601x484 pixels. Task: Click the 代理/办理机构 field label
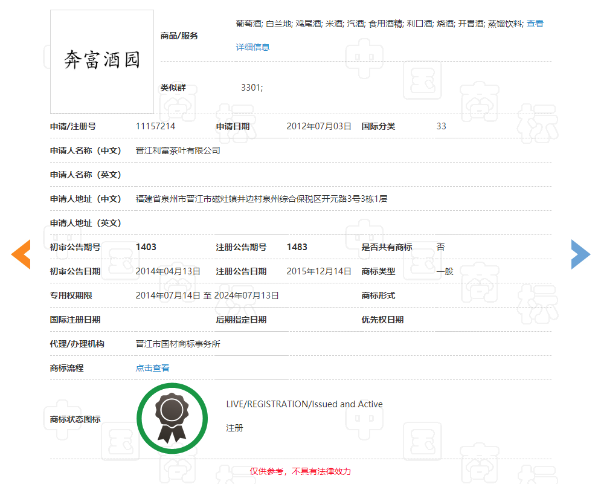point(77,344)
